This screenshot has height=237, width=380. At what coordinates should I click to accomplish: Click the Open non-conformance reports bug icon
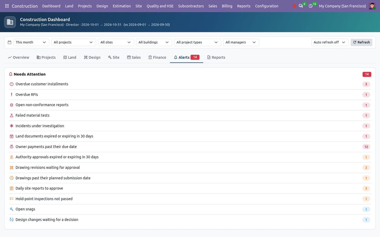click(x=12, y=105)
